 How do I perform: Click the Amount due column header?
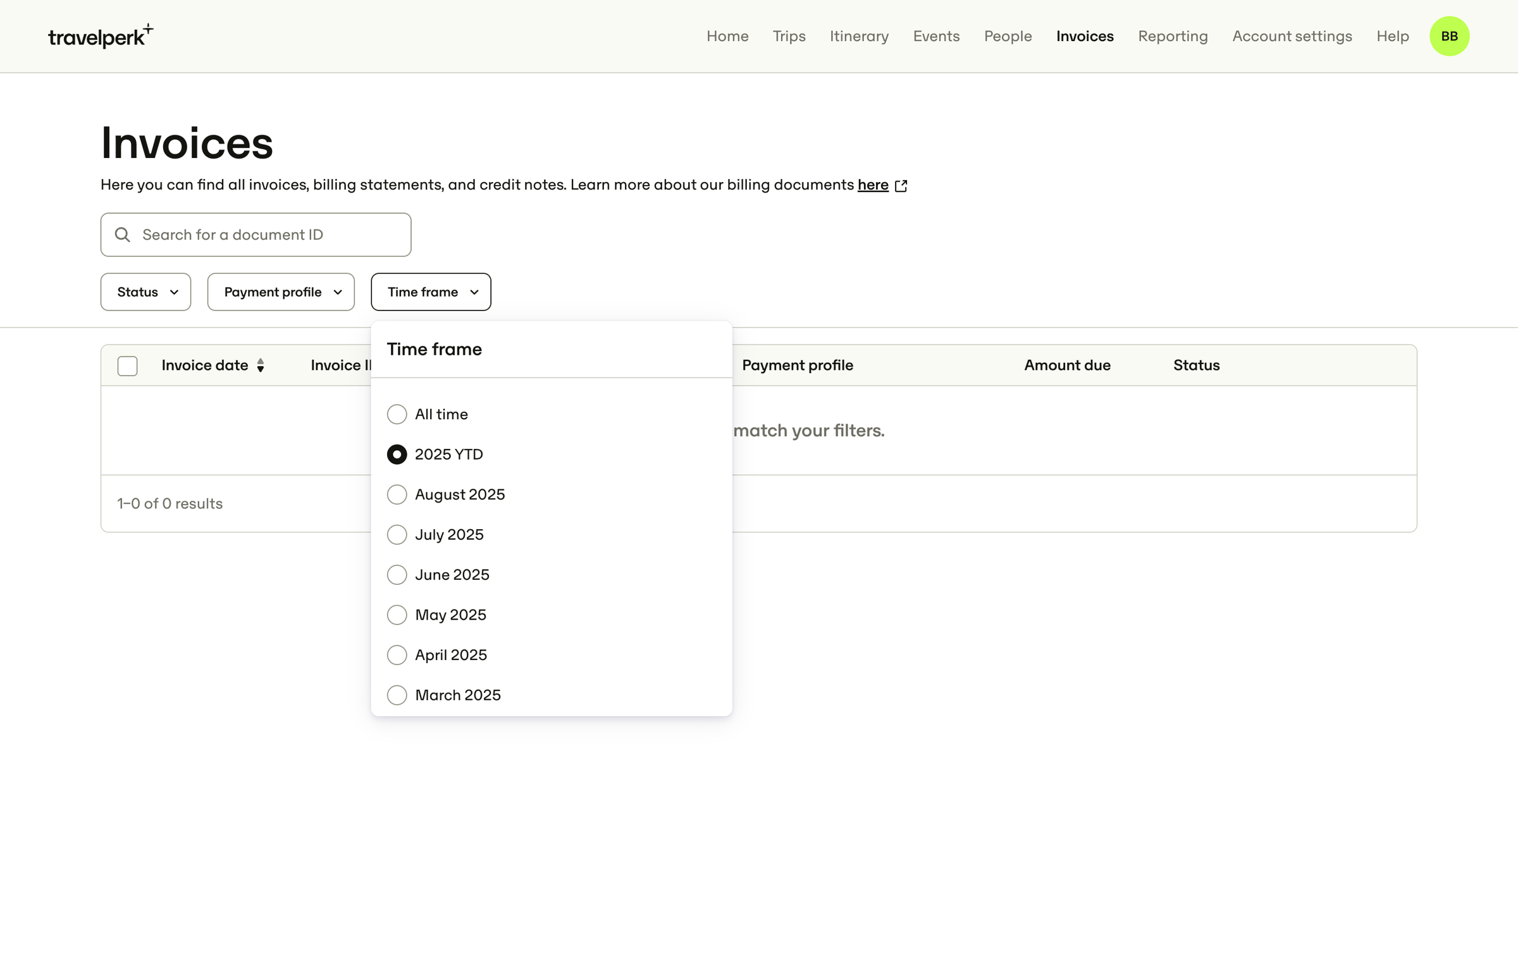(x=1067, y=365)
